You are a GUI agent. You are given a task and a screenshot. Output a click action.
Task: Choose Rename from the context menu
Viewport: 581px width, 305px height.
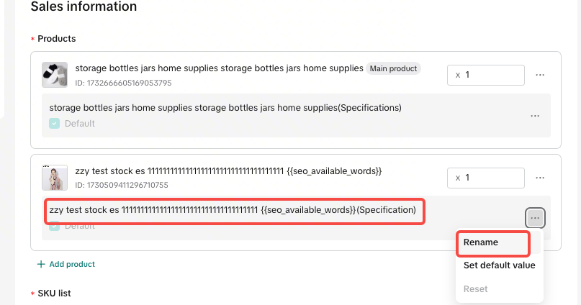tap(481, 242)
